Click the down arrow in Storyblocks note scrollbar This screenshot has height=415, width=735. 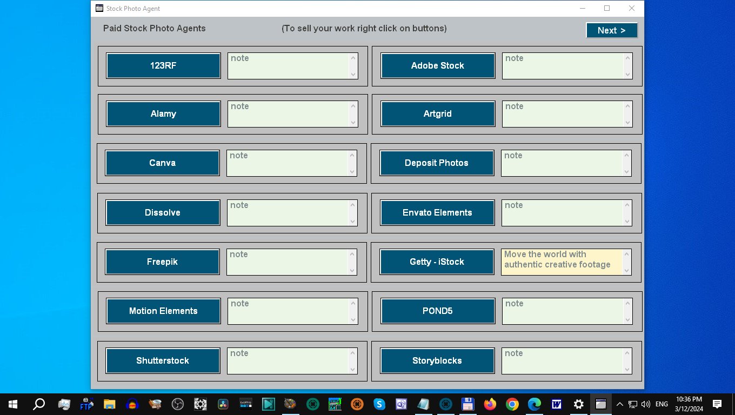pos(627,370)
